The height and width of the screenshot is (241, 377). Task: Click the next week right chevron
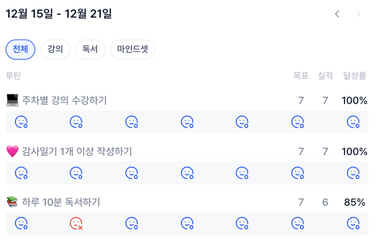pos(358,14)
